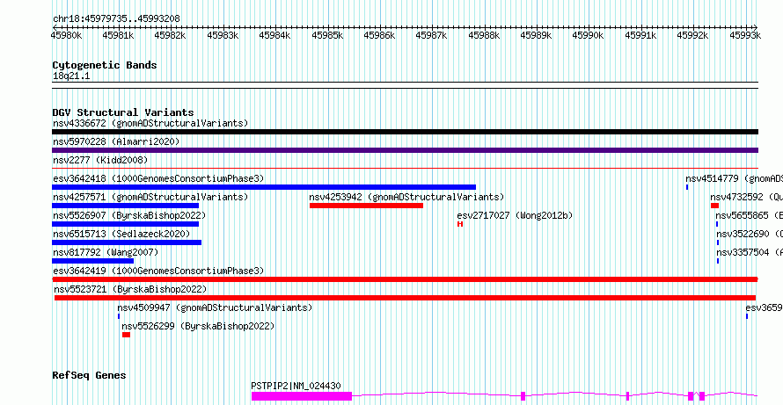
Task: Select the small red nsv5526299 block
Action: click(x=126, y=335)
